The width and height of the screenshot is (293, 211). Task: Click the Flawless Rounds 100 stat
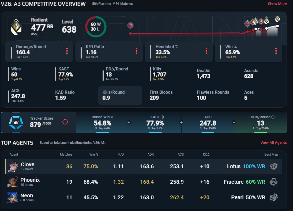tap(213, 95)
